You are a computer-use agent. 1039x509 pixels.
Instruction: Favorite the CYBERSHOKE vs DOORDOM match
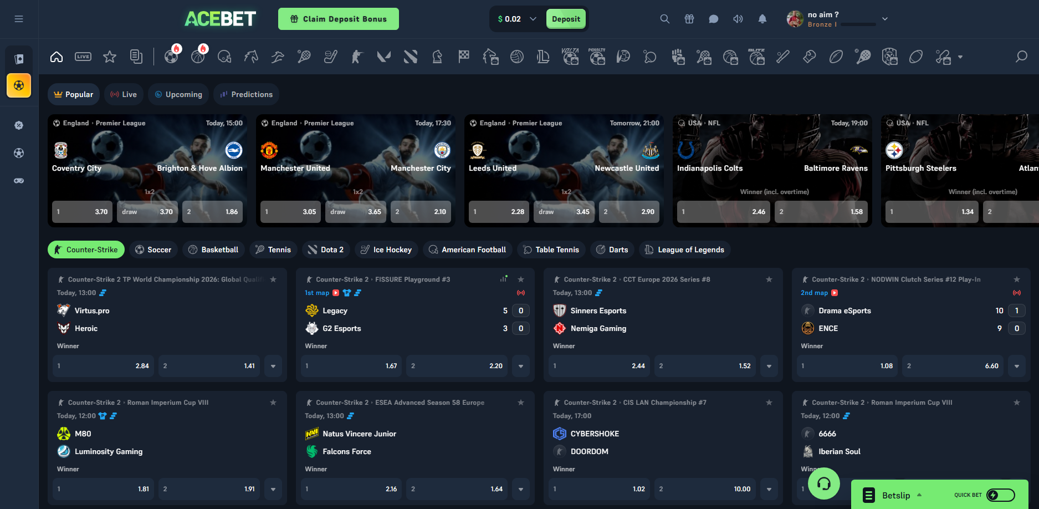click(769, 403)
